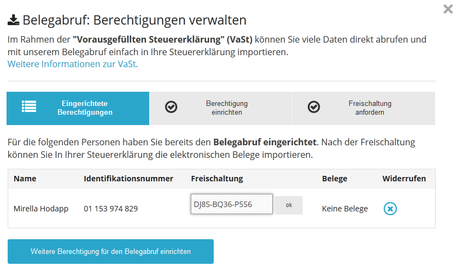Close the Belegabruf dialog with the X
This screenshot has height=272, width=457.
point(447,9)
